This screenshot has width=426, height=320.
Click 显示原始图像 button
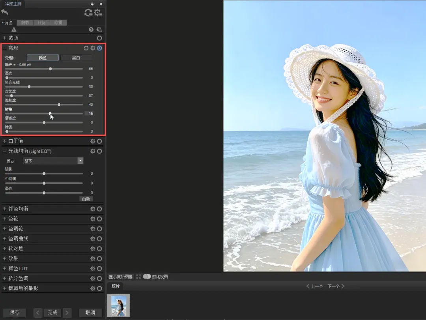121,277
